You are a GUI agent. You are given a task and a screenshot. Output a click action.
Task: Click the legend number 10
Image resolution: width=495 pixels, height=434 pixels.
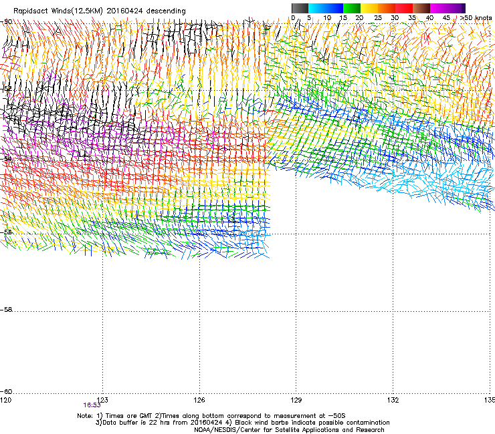pos(327,18)
